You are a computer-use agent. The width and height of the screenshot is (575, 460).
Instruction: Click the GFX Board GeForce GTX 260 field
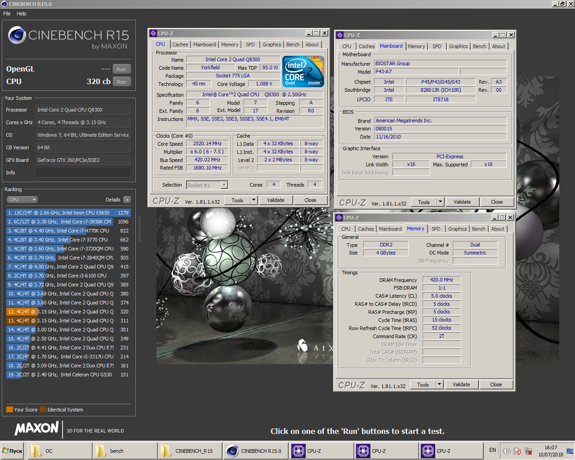coord(83,160)
